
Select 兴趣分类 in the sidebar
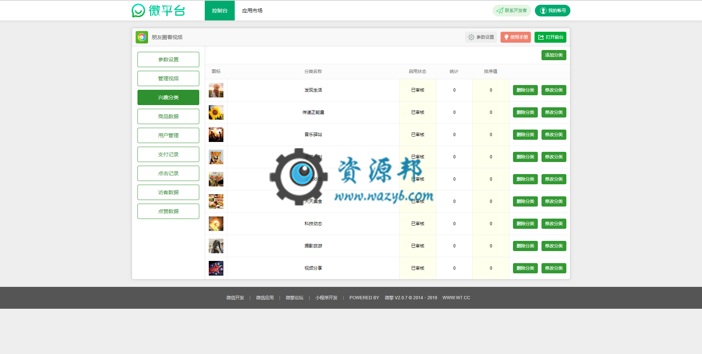168,97
